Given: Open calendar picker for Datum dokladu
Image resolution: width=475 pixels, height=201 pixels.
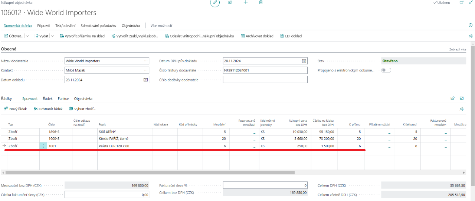Looking at the screenshot, I should point(146,80).
